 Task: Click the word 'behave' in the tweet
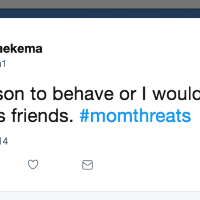tap(83, 93)
